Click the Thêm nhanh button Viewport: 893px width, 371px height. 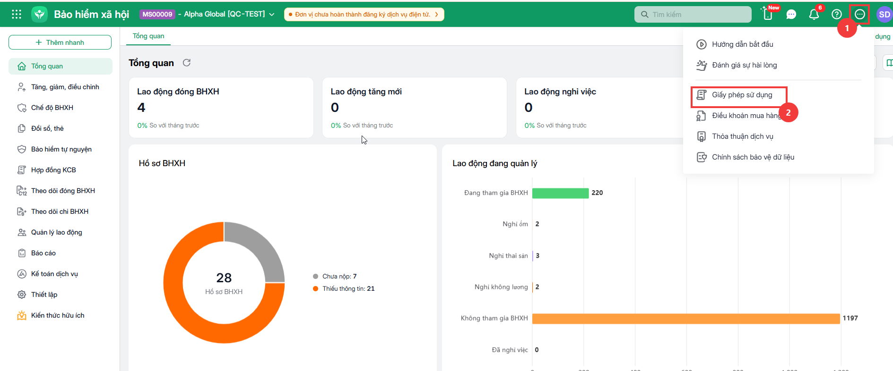(x=60, y=42)
